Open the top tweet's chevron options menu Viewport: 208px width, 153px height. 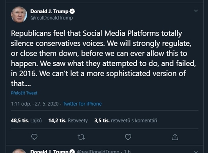coord(196,11)
